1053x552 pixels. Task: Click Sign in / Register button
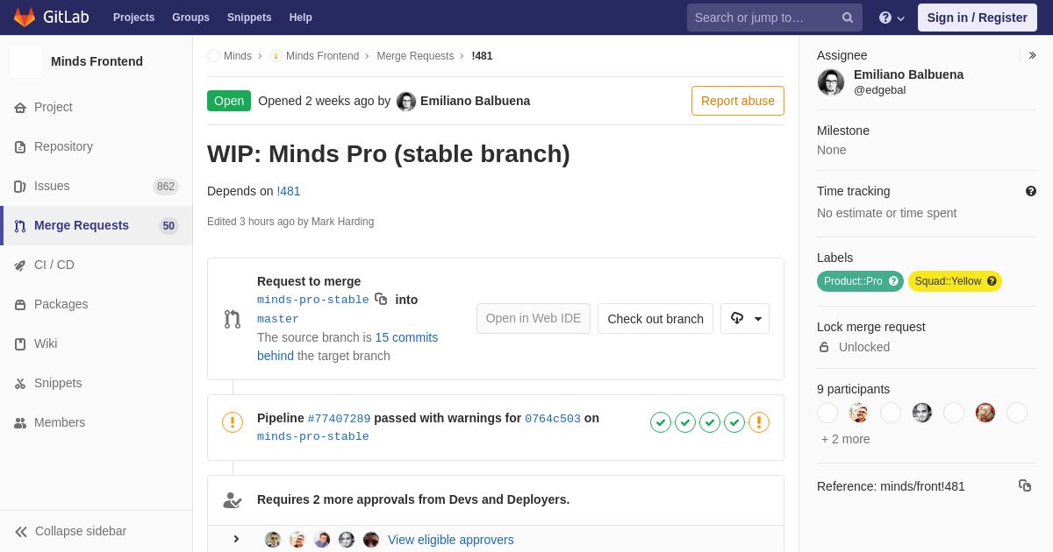(978, 18)
